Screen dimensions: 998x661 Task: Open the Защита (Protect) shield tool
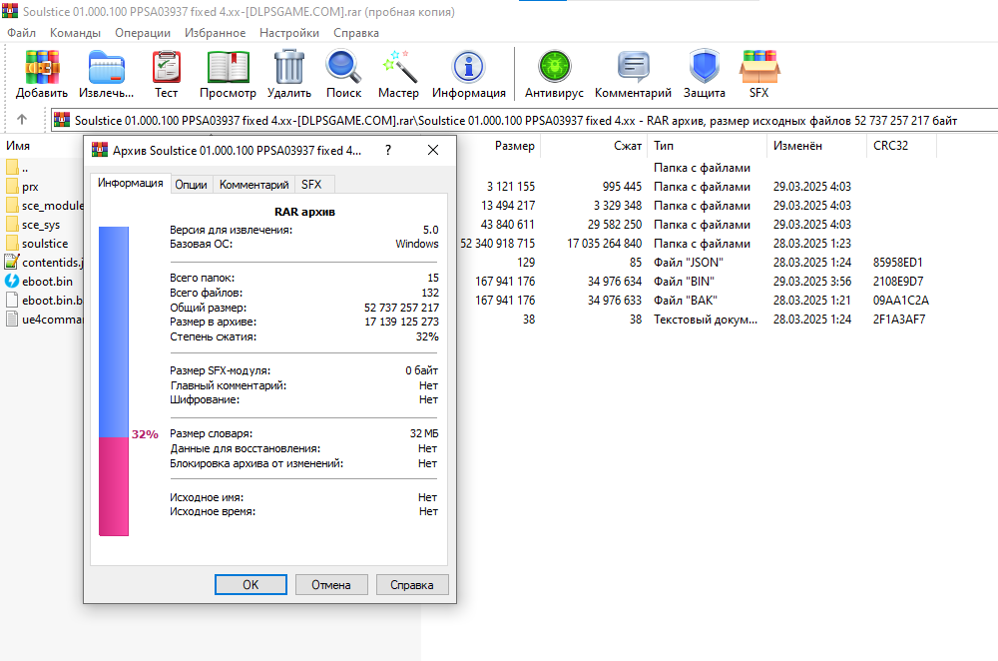pos(704,68)
